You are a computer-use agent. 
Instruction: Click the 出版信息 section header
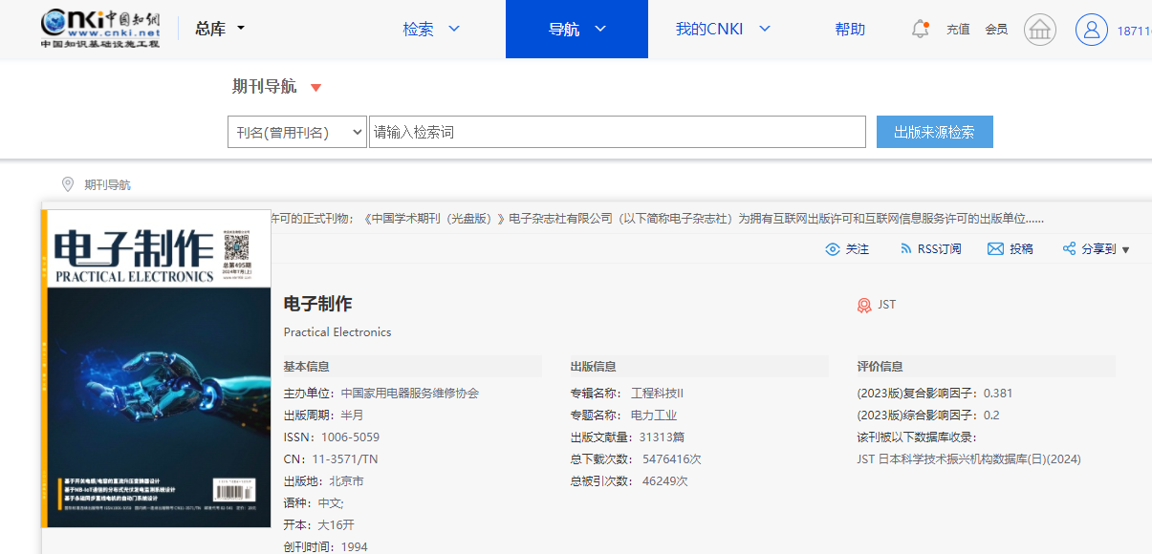click(x=594, y=367)
